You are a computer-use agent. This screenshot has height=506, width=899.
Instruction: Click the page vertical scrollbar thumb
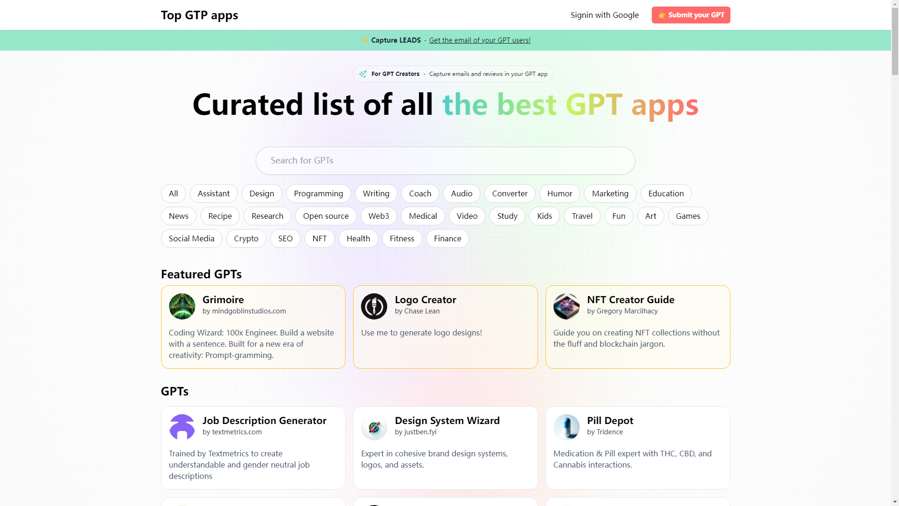895,42
